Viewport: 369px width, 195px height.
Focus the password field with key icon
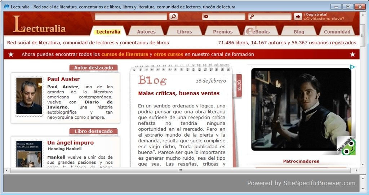tap(270, 17)
